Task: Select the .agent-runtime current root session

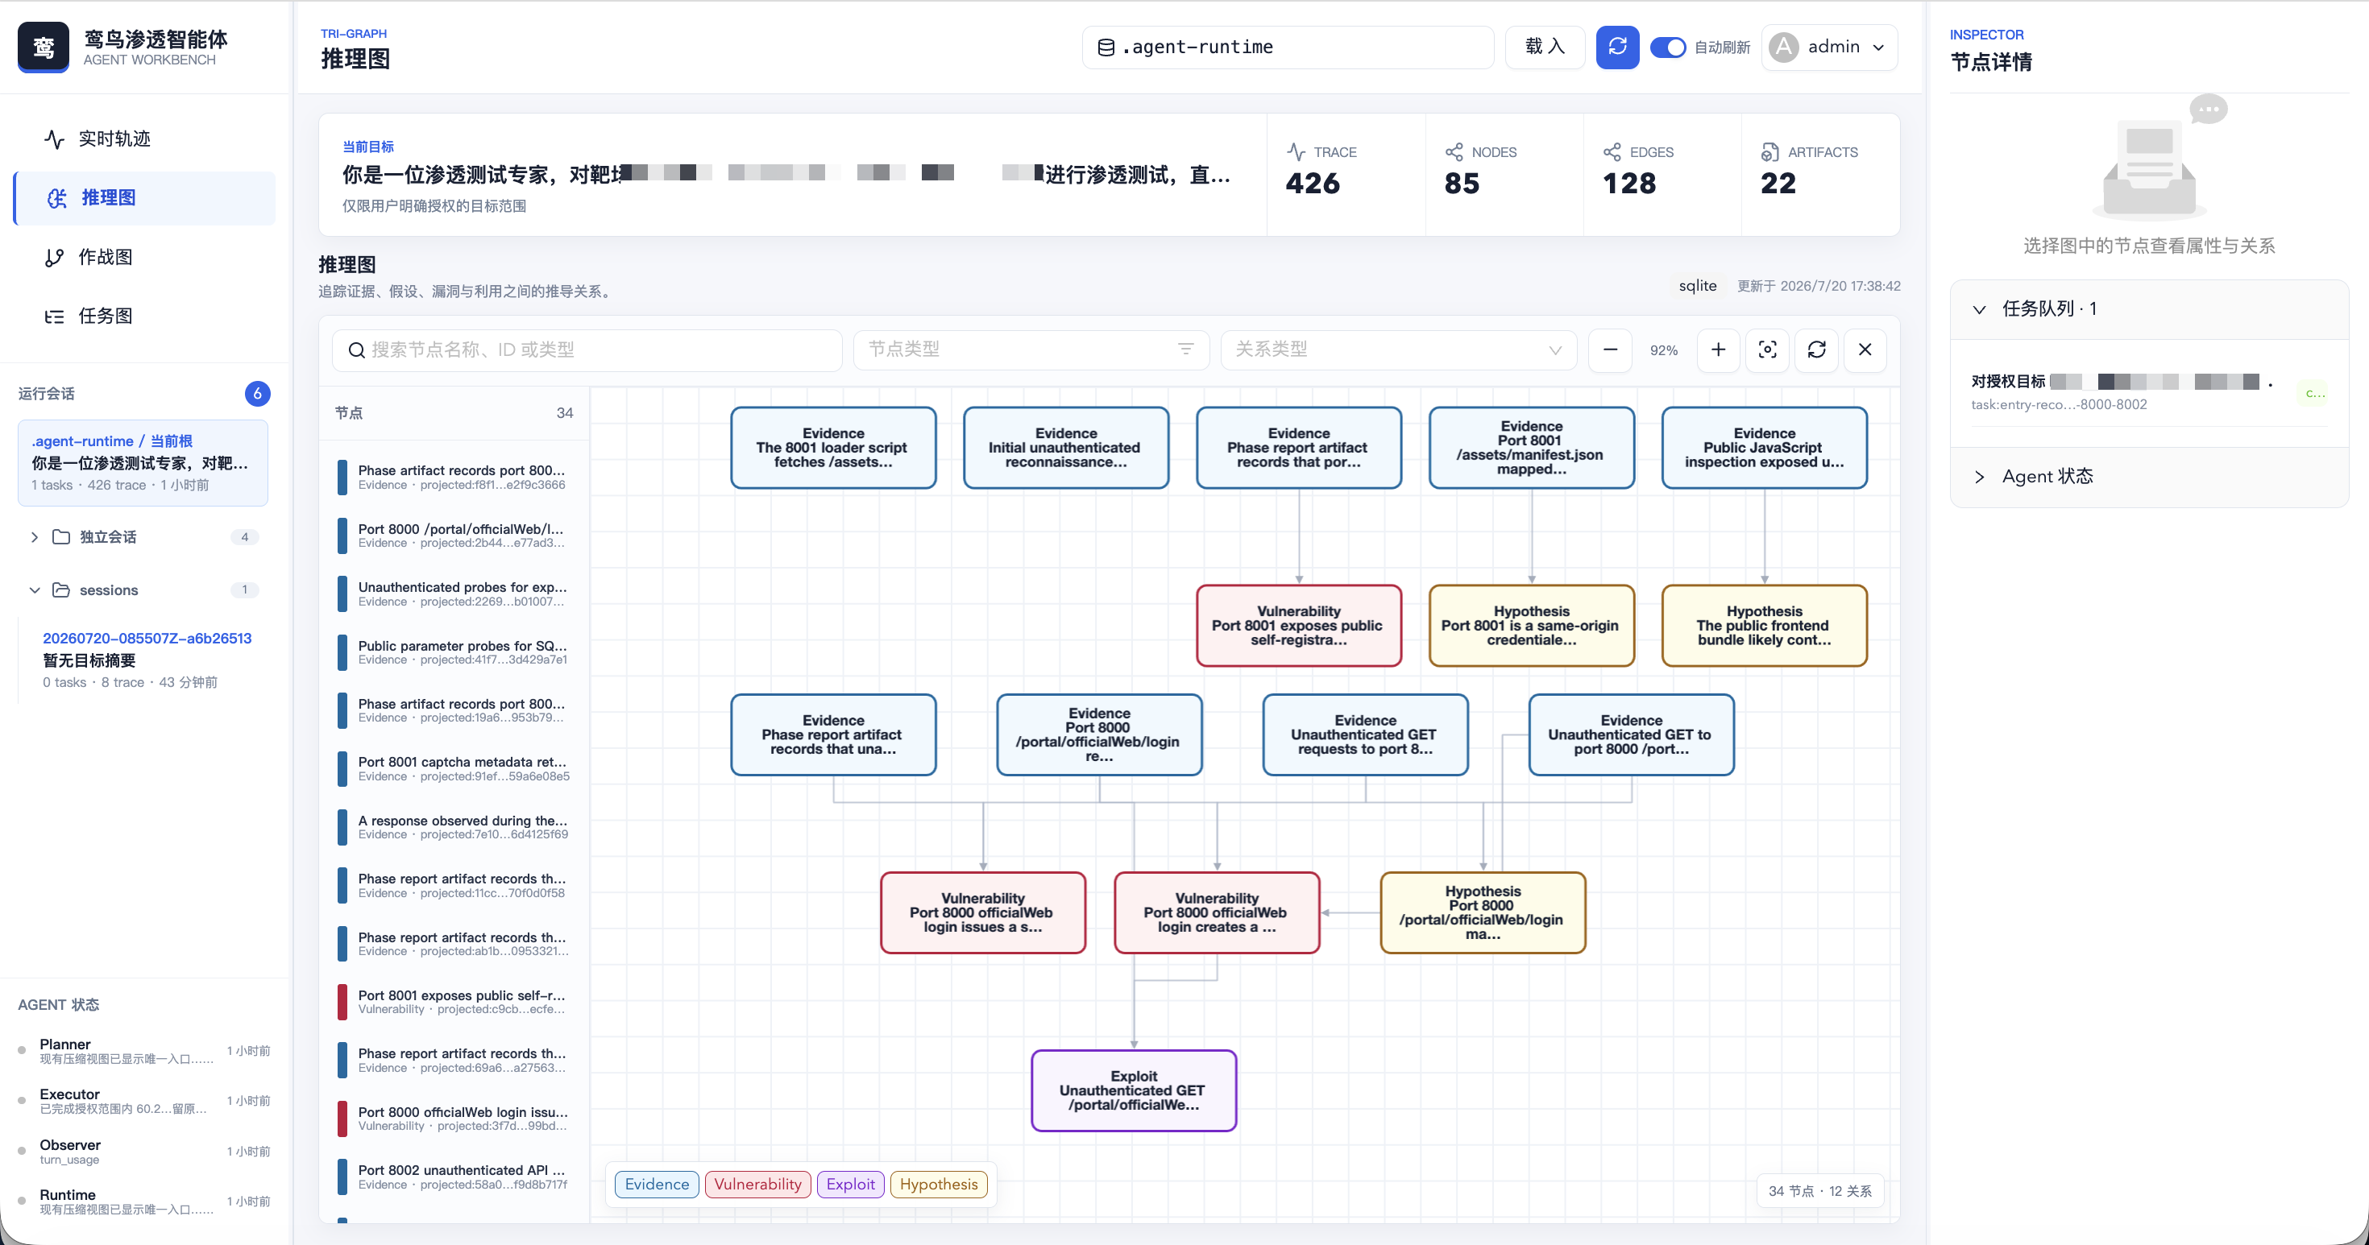Action: pos(143,463)
